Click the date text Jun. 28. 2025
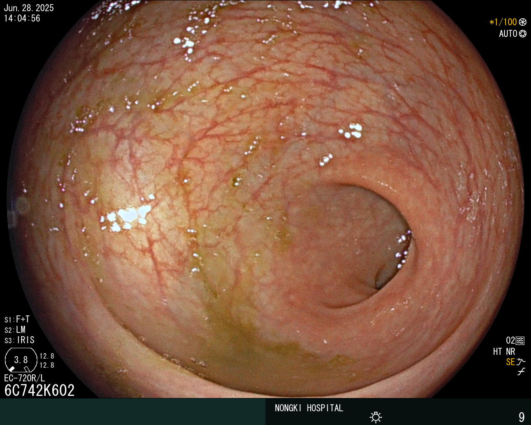This screenshot has width=531, height=425. [29, 8]
